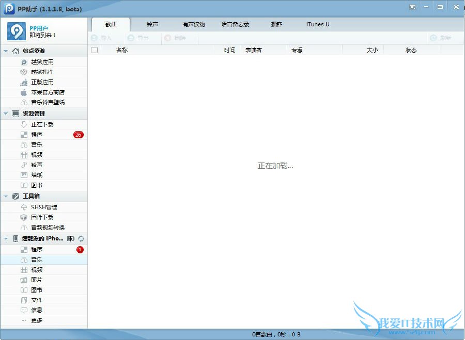This screenshot has width=465, height=340.
Task: Click the device refresh icon in sidebar
Action: (81, 239)
